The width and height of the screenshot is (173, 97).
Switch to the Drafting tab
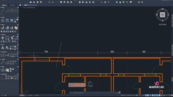pos(4,5)
